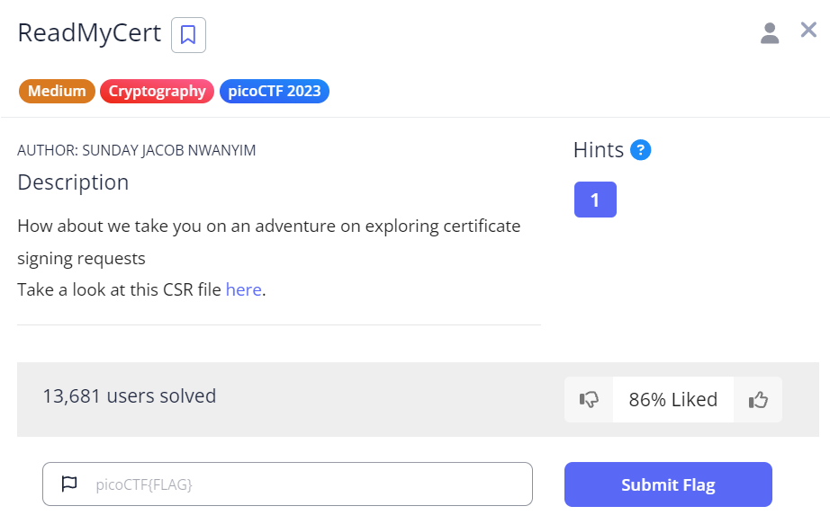Click the 13,681 users solved text
830x524 pixels.
[x=129, y=395]
